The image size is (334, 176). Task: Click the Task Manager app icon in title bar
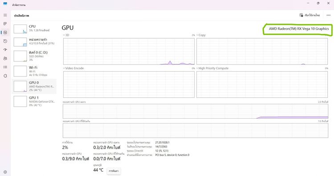point(5,4)
